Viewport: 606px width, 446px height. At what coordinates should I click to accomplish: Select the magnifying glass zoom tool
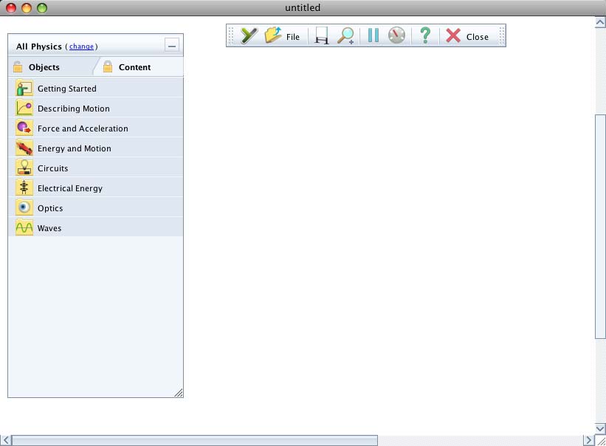click(345, 35)
